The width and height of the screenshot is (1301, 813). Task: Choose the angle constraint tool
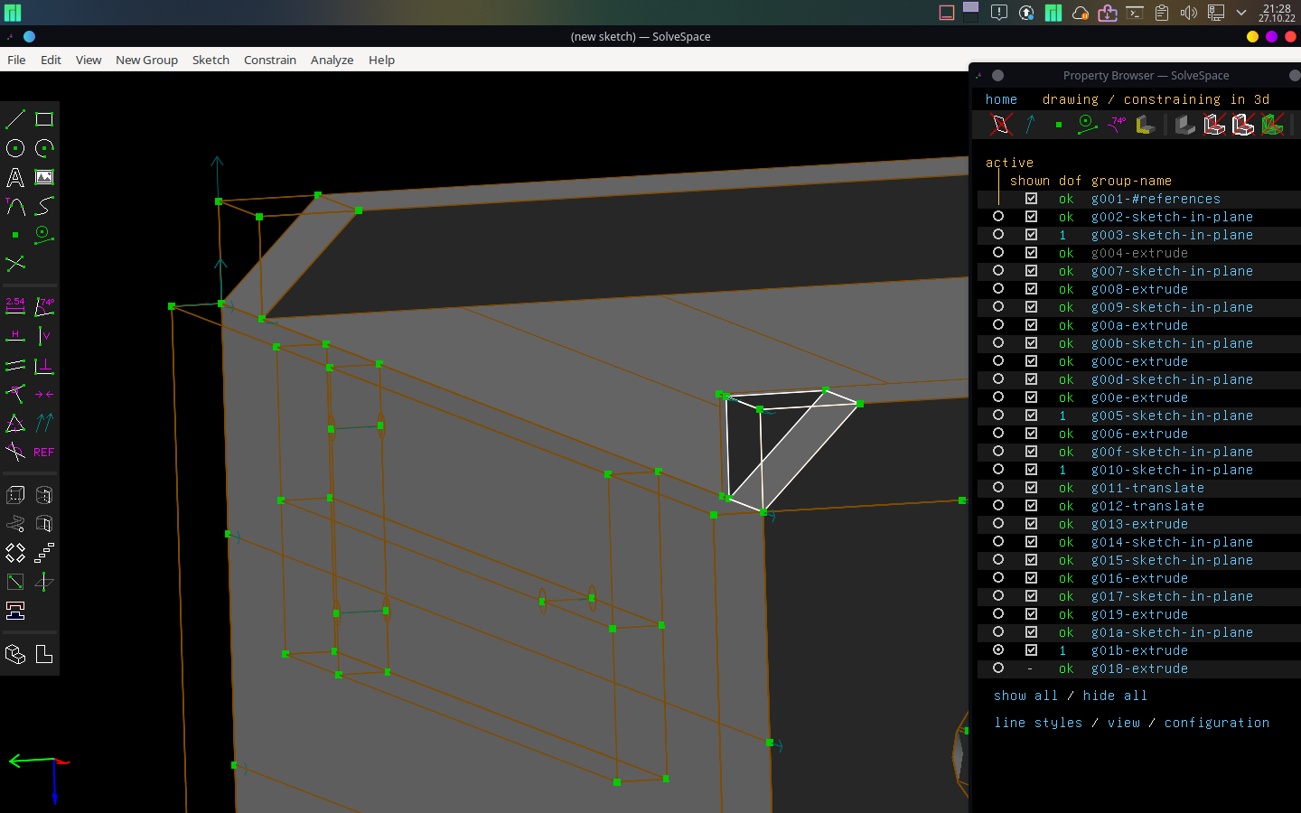point(44,307)
